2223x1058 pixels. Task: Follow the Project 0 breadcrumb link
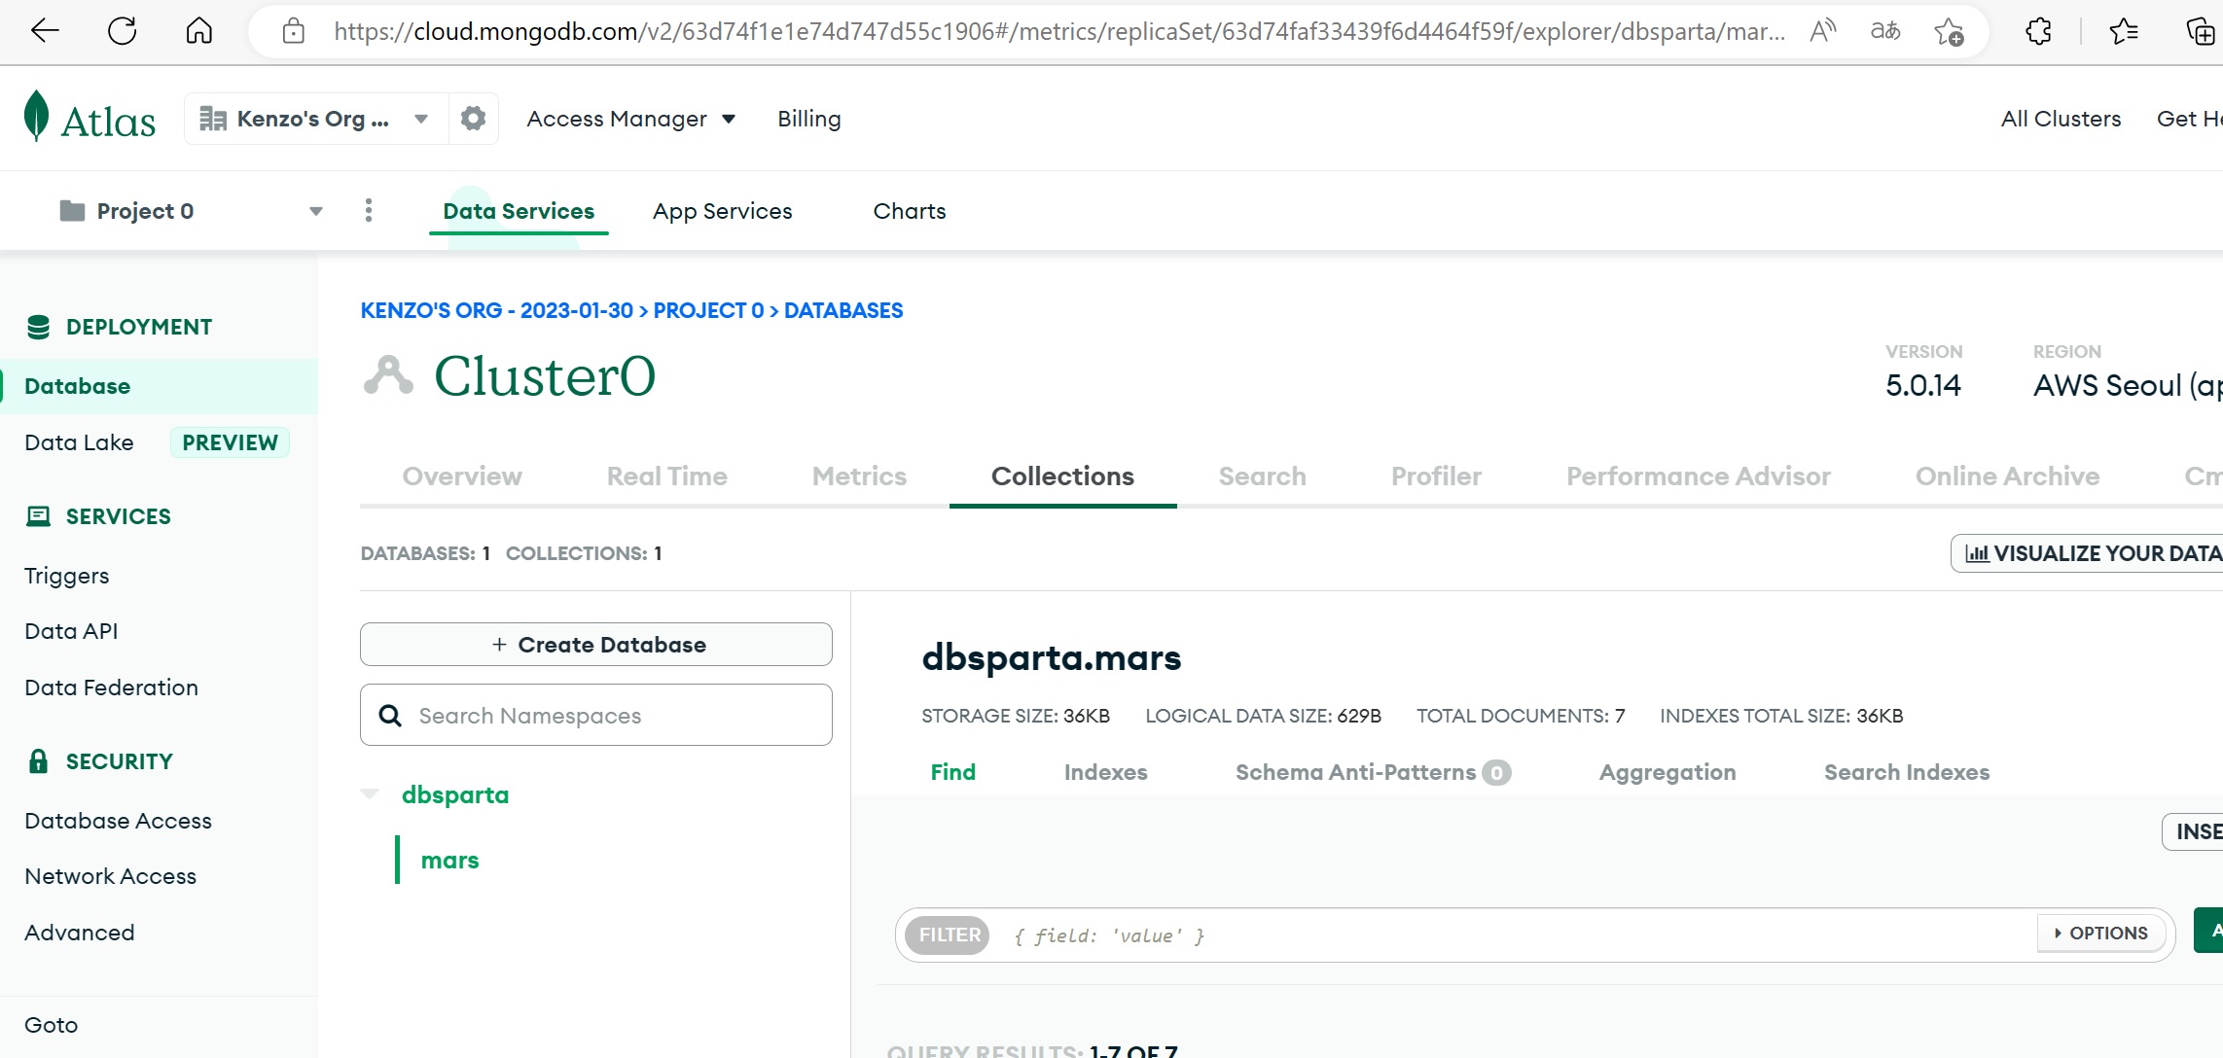coord(708,310)
